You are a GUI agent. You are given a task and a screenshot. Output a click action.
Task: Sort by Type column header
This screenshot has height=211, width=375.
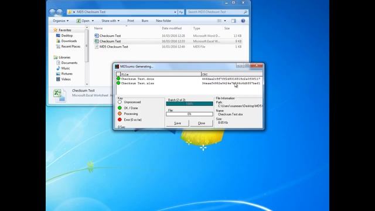(x=197, y=28)
